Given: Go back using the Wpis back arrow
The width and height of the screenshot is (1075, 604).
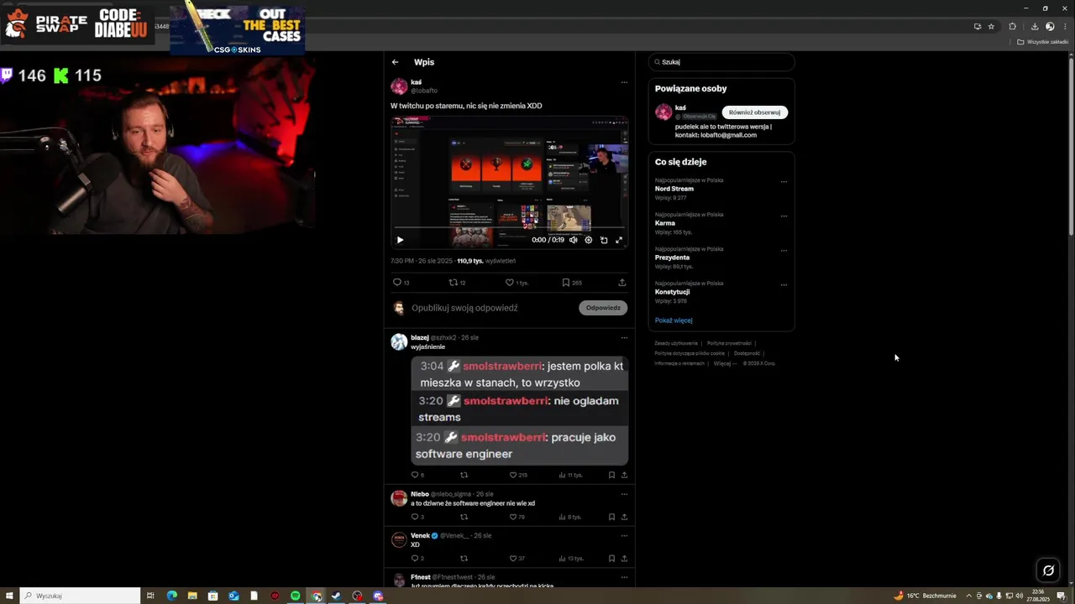Looking at the screenshot, I should click(x=395, y=62).
